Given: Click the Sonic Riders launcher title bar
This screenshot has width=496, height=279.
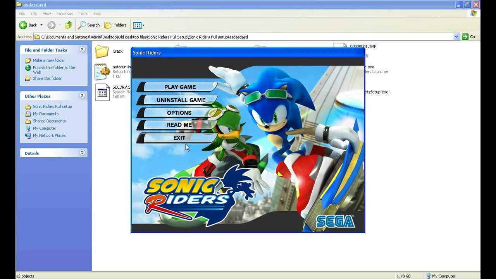Looking at the screenshot, I should [248, 53].
